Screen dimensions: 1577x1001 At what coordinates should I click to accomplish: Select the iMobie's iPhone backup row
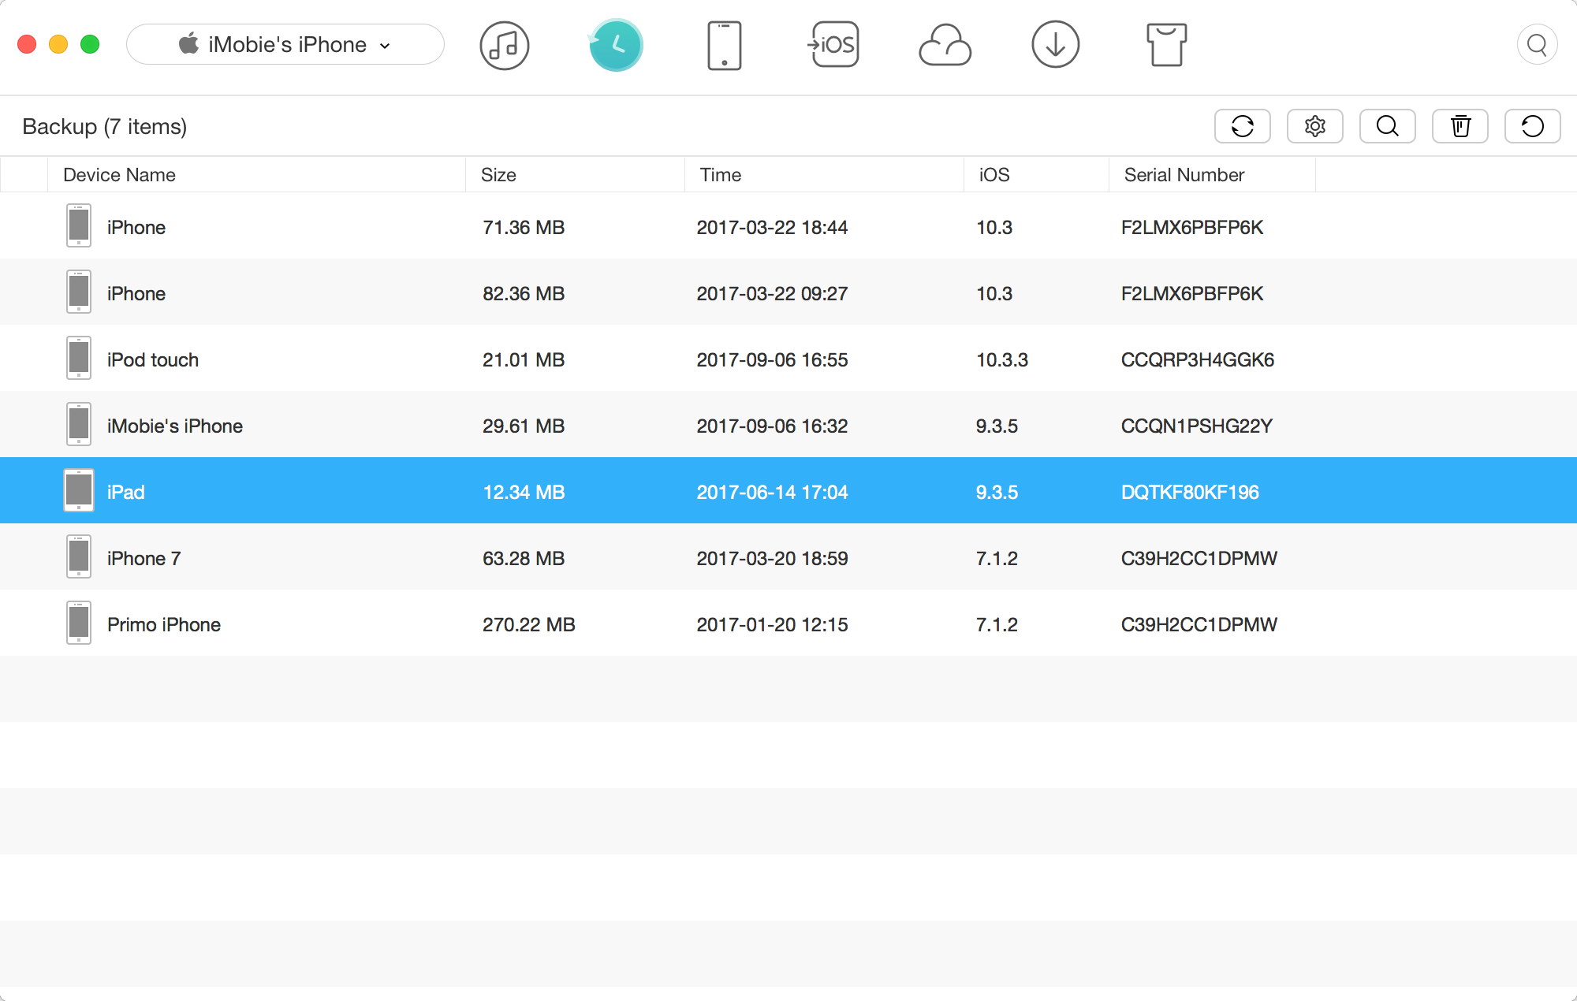pos(788,426)
